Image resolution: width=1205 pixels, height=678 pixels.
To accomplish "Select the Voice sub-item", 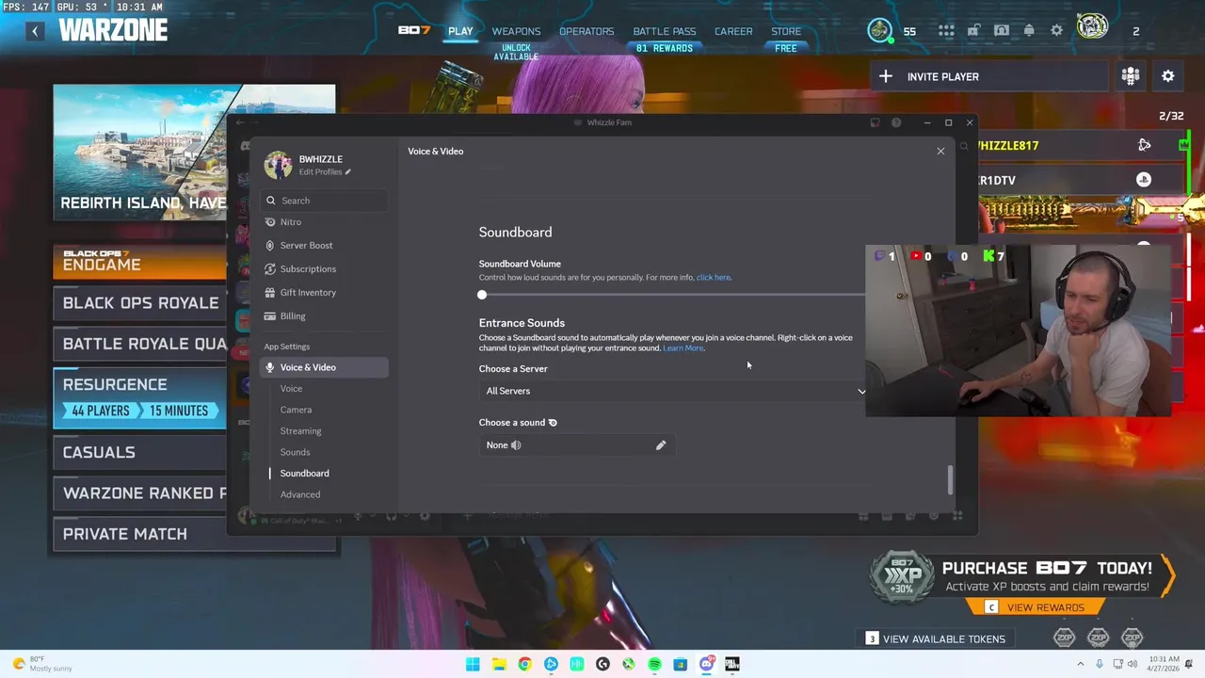I will 291,389.
